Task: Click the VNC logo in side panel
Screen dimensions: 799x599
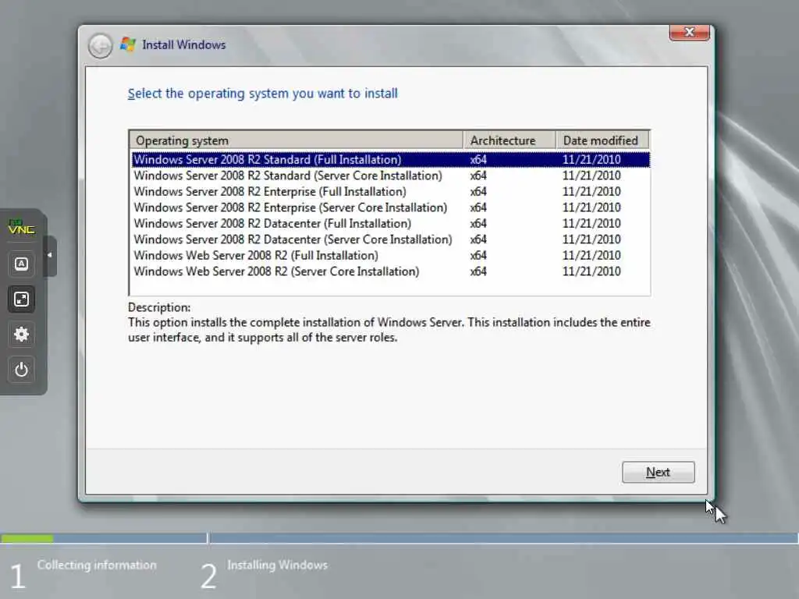Action: pos(21,228)
